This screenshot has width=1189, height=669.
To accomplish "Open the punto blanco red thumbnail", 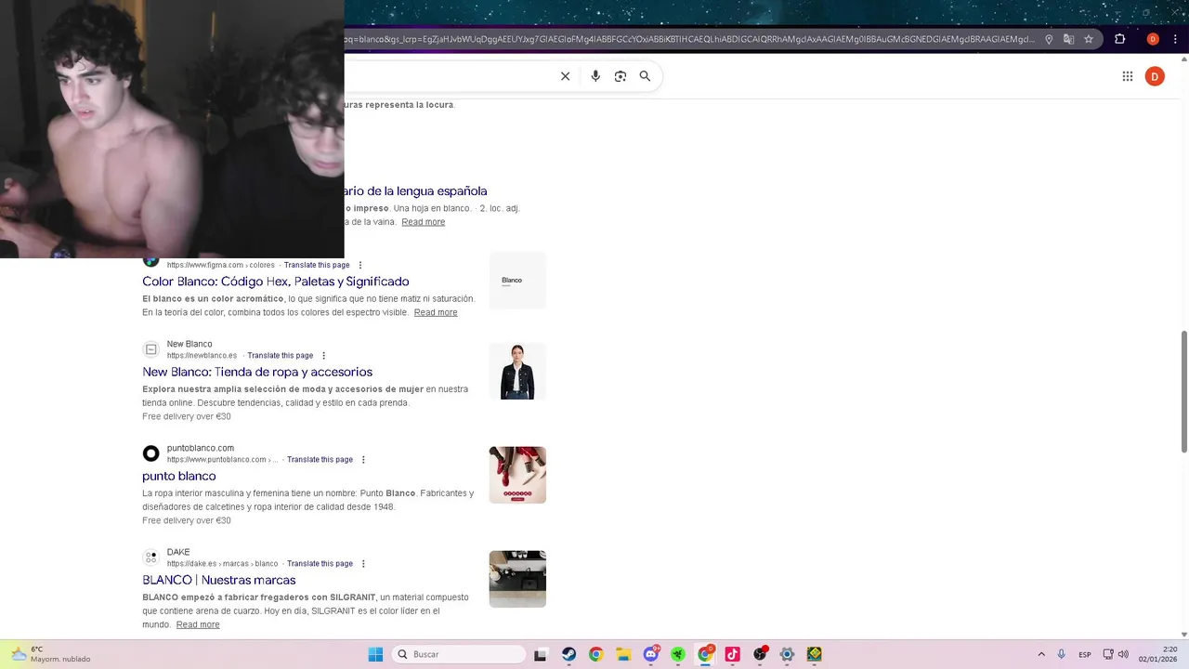I will tap(517, 475).
